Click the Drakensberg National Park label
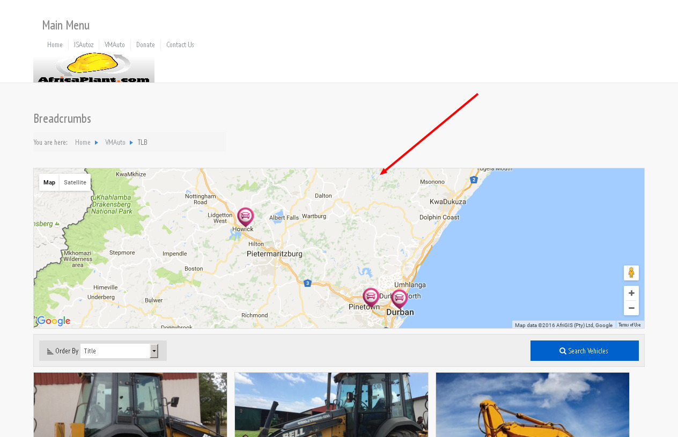The image size is (678, 437). click(112, 204)
